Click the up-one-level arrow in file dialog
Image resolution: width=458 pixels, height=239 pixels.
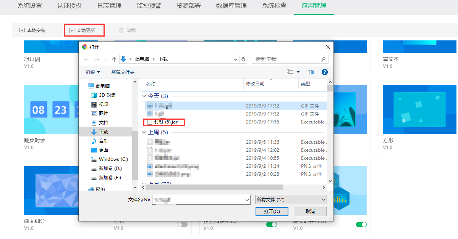[114, 59]
